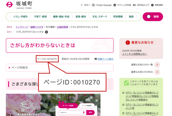Click arrow for 重要なお知らせのRSS
This screenshot has width=172, height=116.
click(x=157, y=72)
